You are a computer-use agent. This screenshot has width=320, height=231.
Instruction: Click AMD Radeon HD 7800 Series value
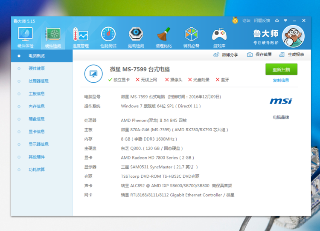[157, 158]
